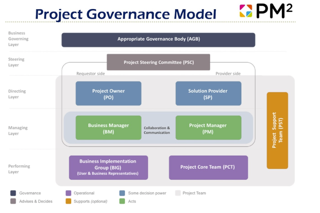Click the dark Governance legend square
Viewport: 320px width, 213px height.
[13, 193]
